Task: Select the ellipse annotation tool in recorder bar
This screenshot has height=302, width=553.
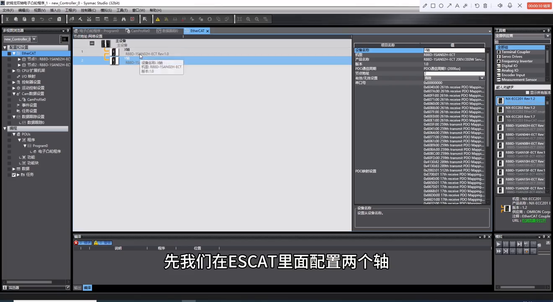Action: [441, 6]
